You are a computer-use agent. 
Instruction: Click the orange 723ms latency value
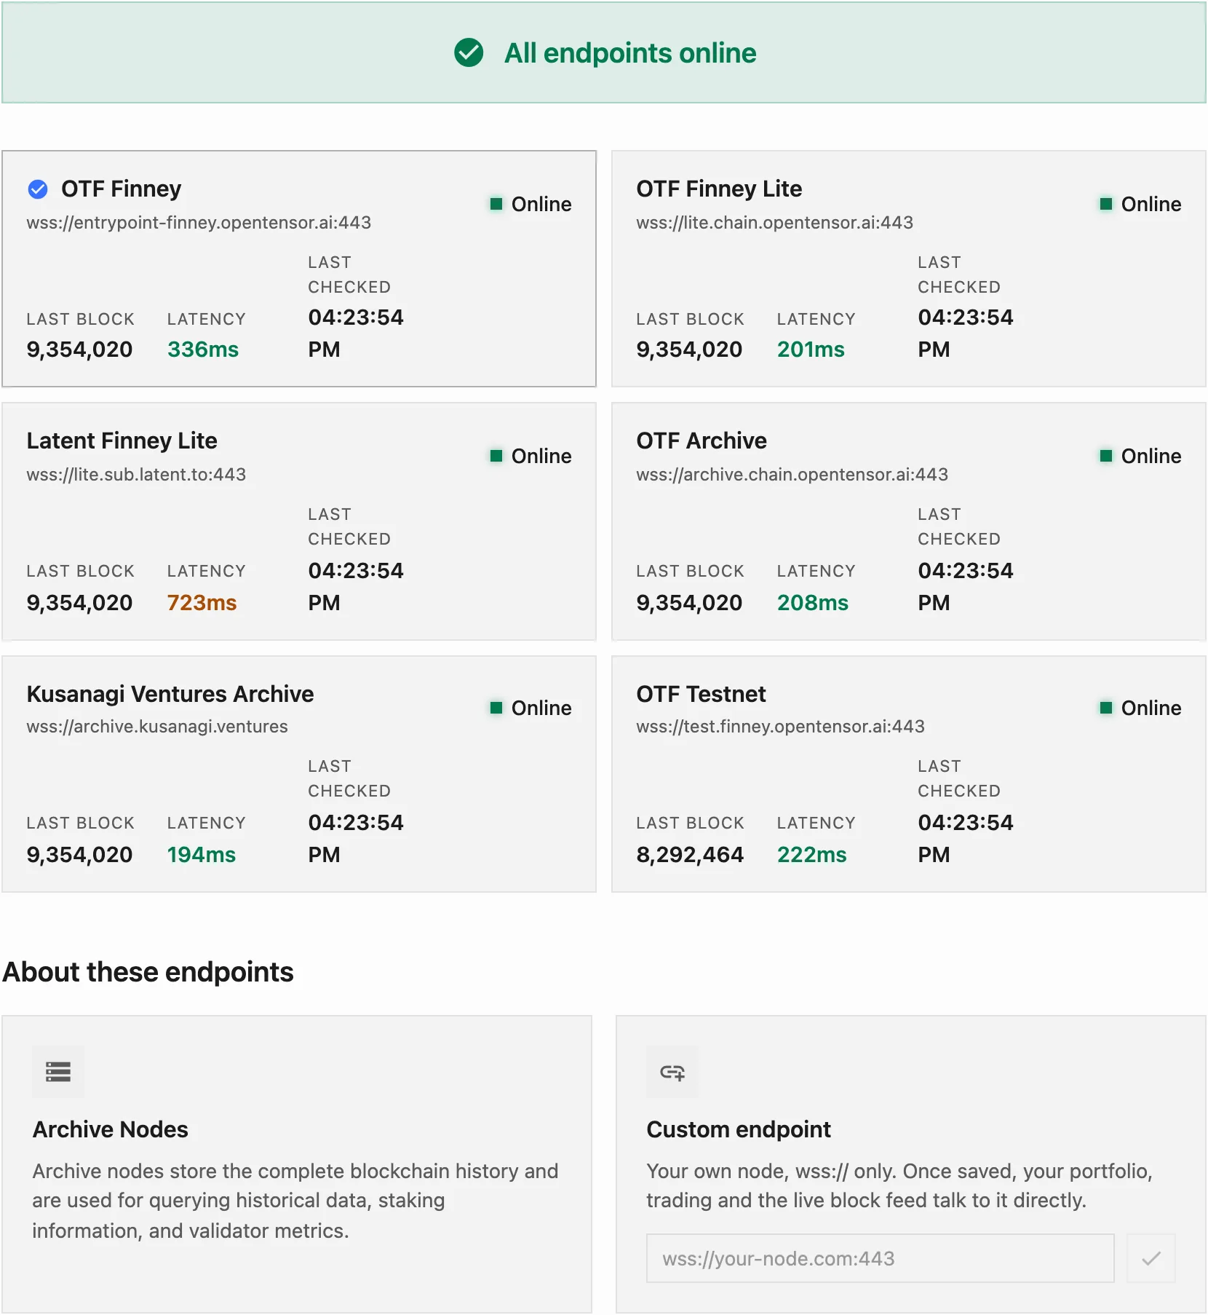[202, 603]
